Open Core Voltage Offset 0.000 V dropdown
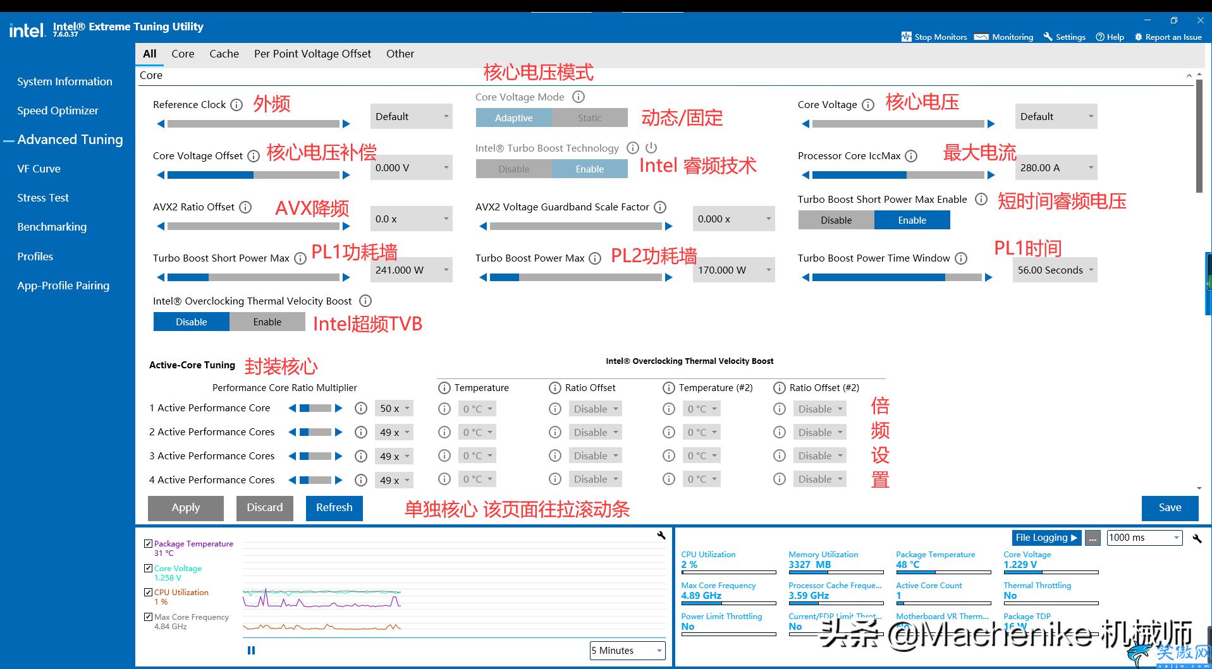Viewport: 1212px width, 669px height. click(x=412, y=167)
